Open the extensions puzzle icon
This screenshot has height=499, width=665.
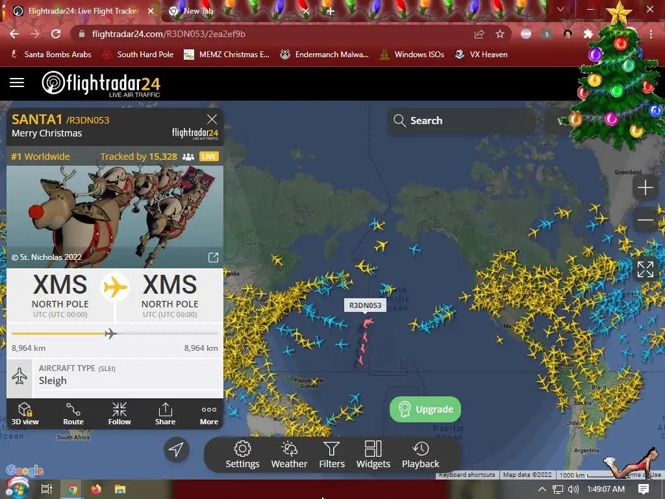coord(588,34)
